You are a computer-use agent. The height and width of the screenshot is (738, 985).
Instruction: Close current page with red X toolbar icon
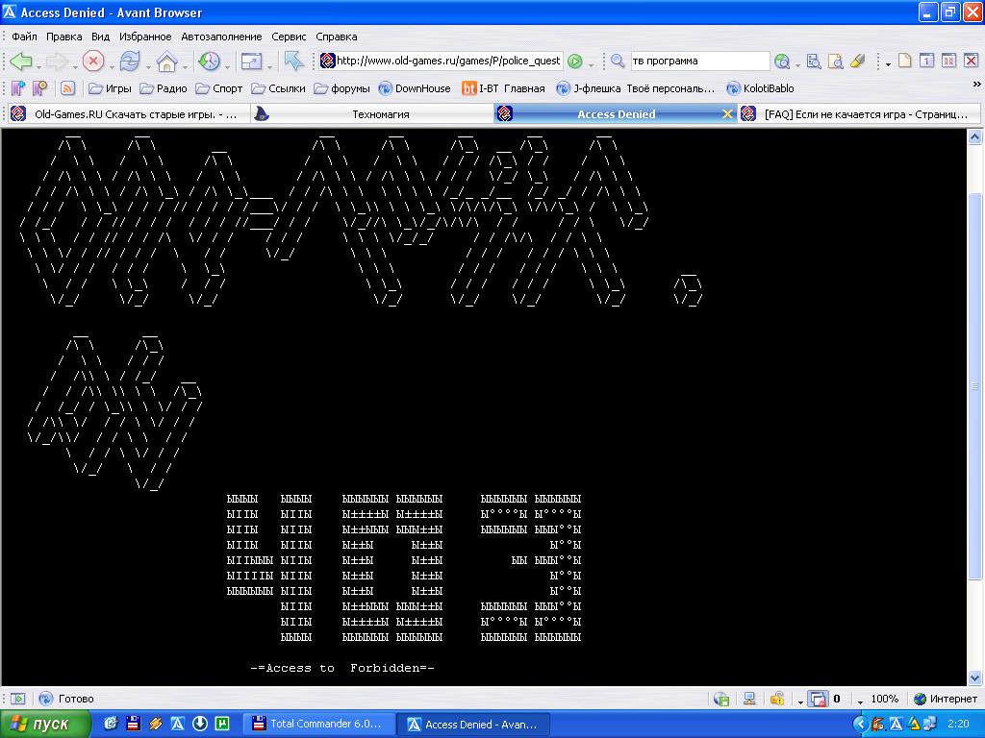coord(971,61)
